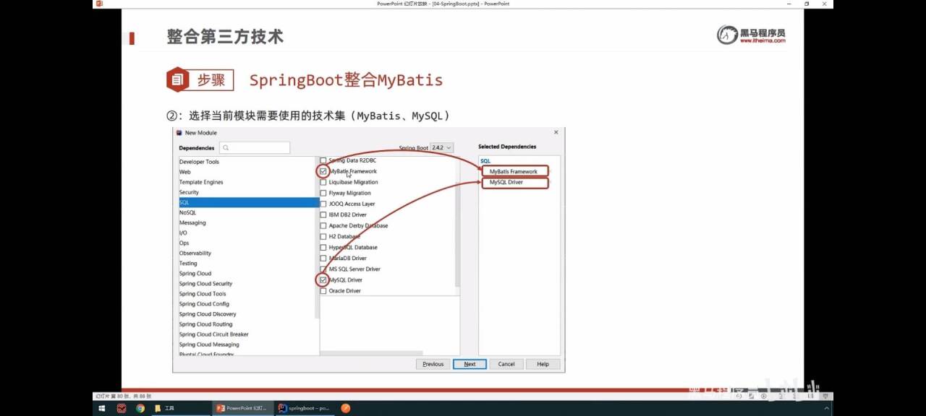Open the Observability category

195,253
